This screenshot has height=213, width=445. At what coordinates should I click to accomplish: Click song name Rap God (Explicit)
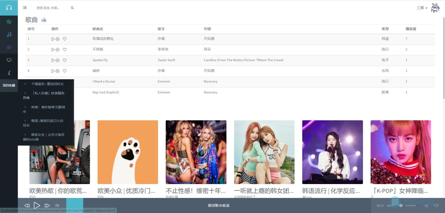point(106,92)
